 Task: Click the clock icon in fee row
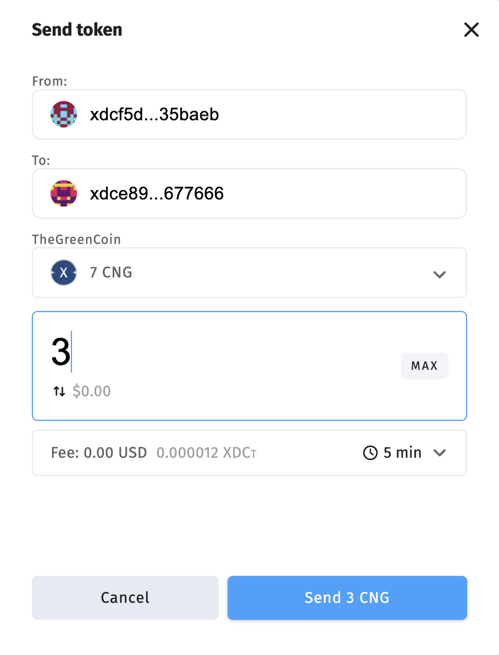370,453
